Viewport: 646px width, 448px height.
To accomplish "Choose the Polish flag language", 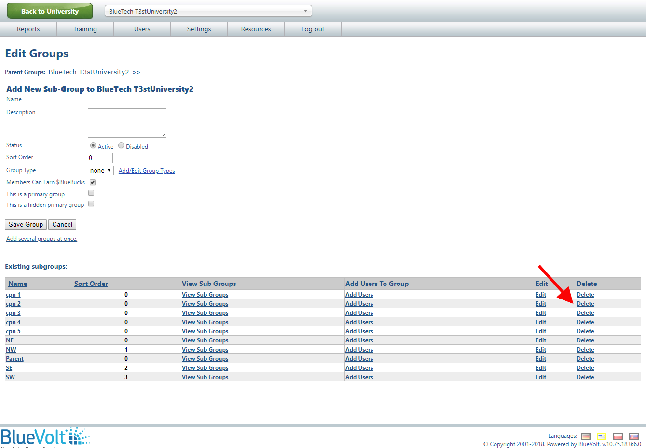I will pyautogui.click(x=618, y=436).
